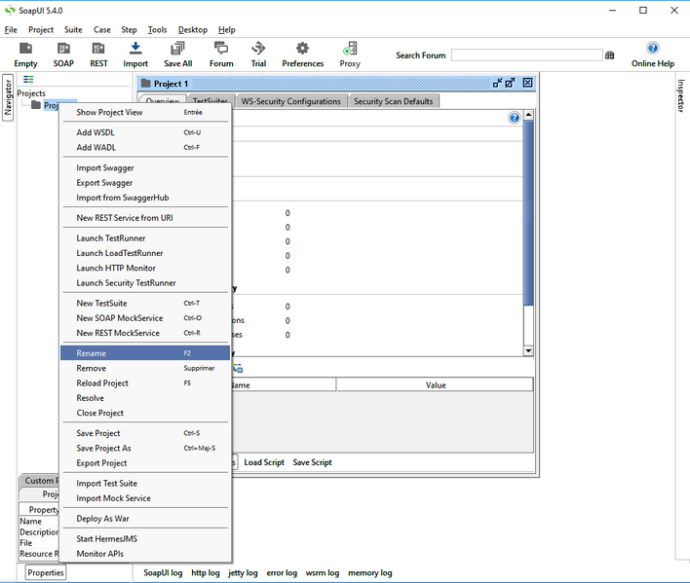Image resolution: width=690 pixels, height=583 pixels.
Task: Select Import Swagger menu entry
Action: [x=145, y=167]
